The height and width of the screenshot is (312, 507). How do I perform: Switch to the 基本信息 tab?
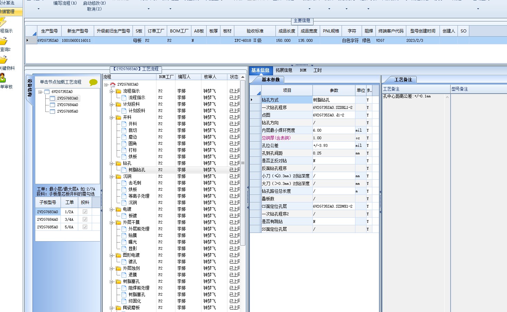(260, 70)
